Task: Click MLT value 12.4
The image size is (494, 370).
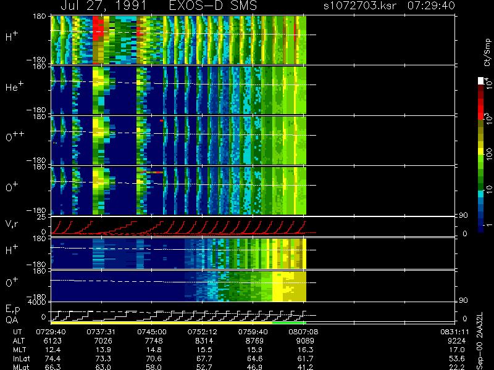Action: (x=52, y=350)
